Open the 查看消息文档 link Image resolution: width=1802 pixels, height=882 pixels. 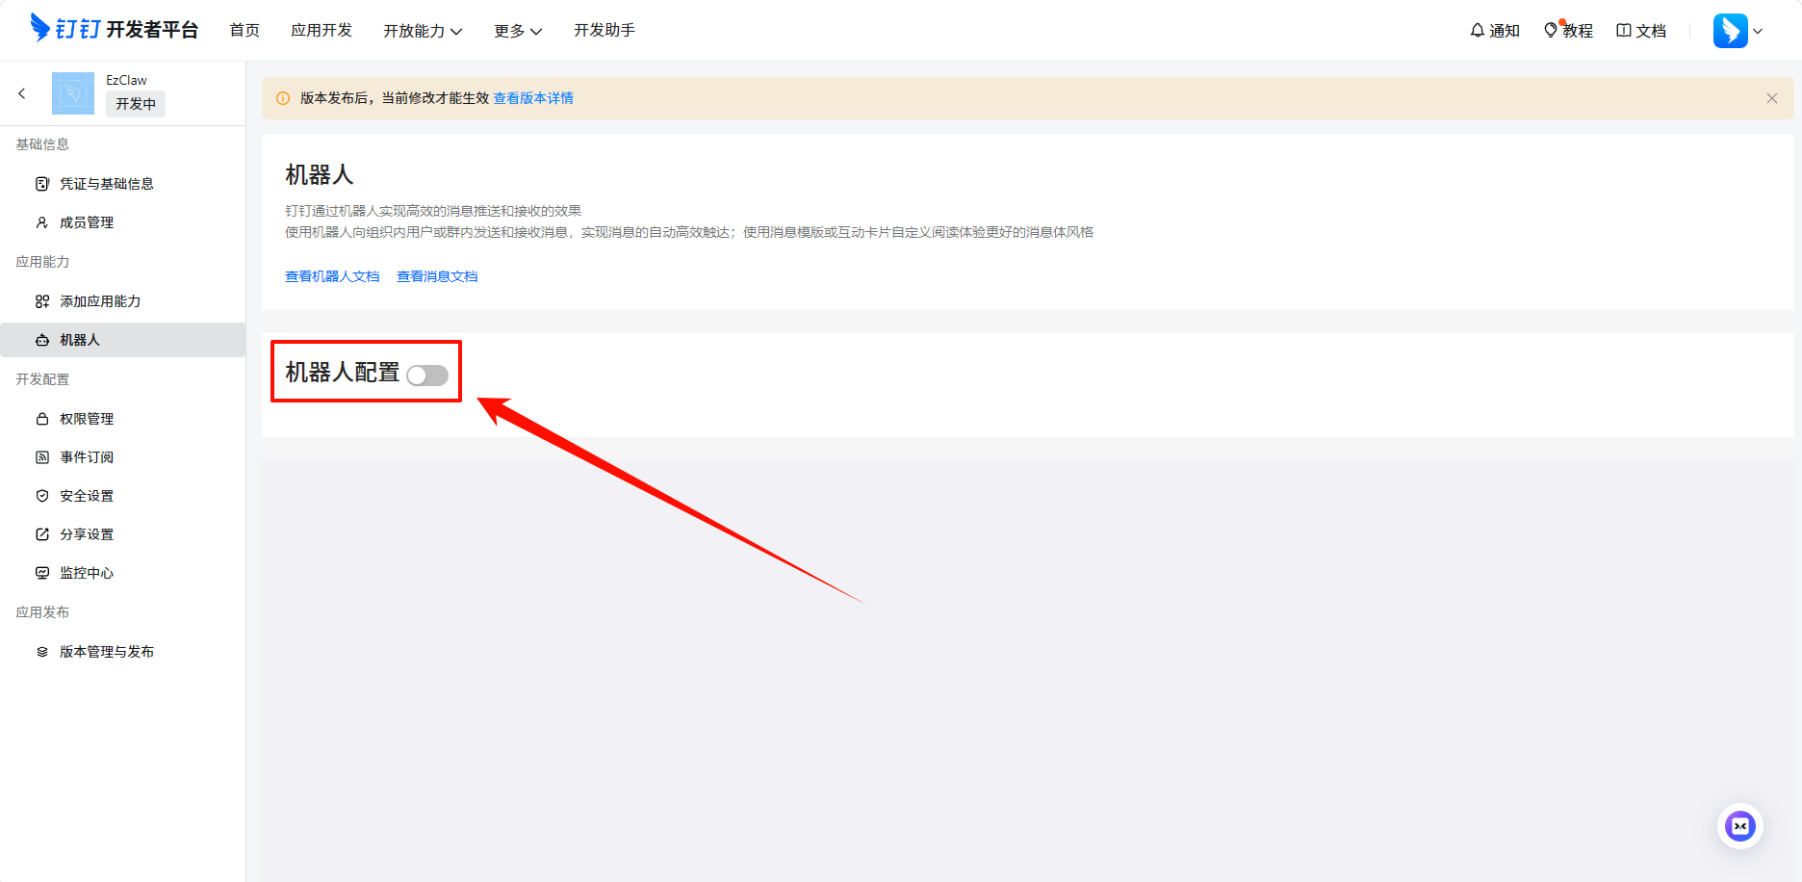437,276
